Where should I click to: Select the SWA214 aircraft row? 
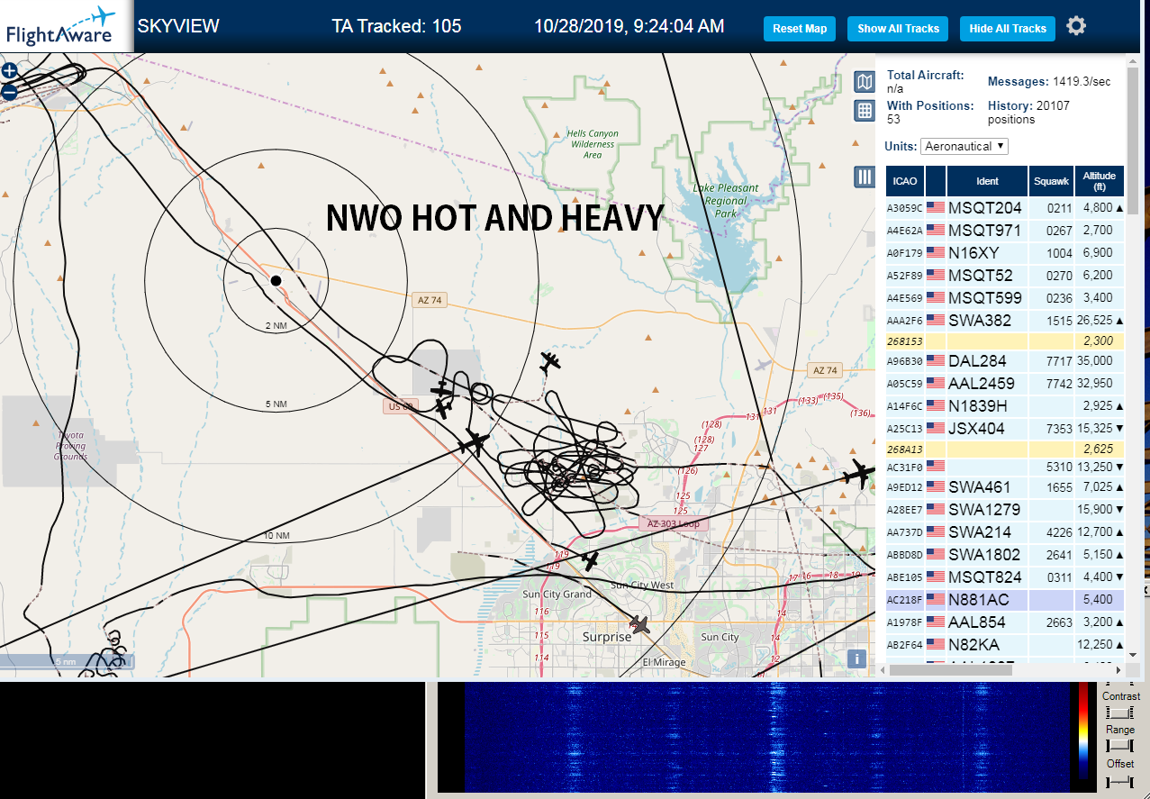pyautogui.click(x=1005, y=532)
